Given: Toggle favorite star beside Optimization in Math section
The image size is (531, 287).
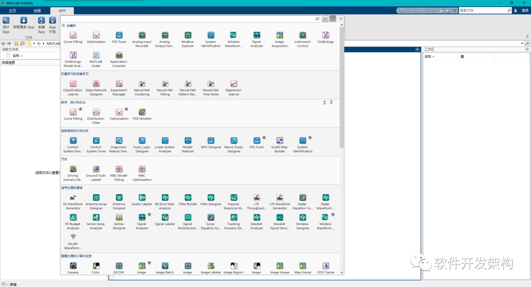Looking at the screenshot, I should tap(126, 109).
